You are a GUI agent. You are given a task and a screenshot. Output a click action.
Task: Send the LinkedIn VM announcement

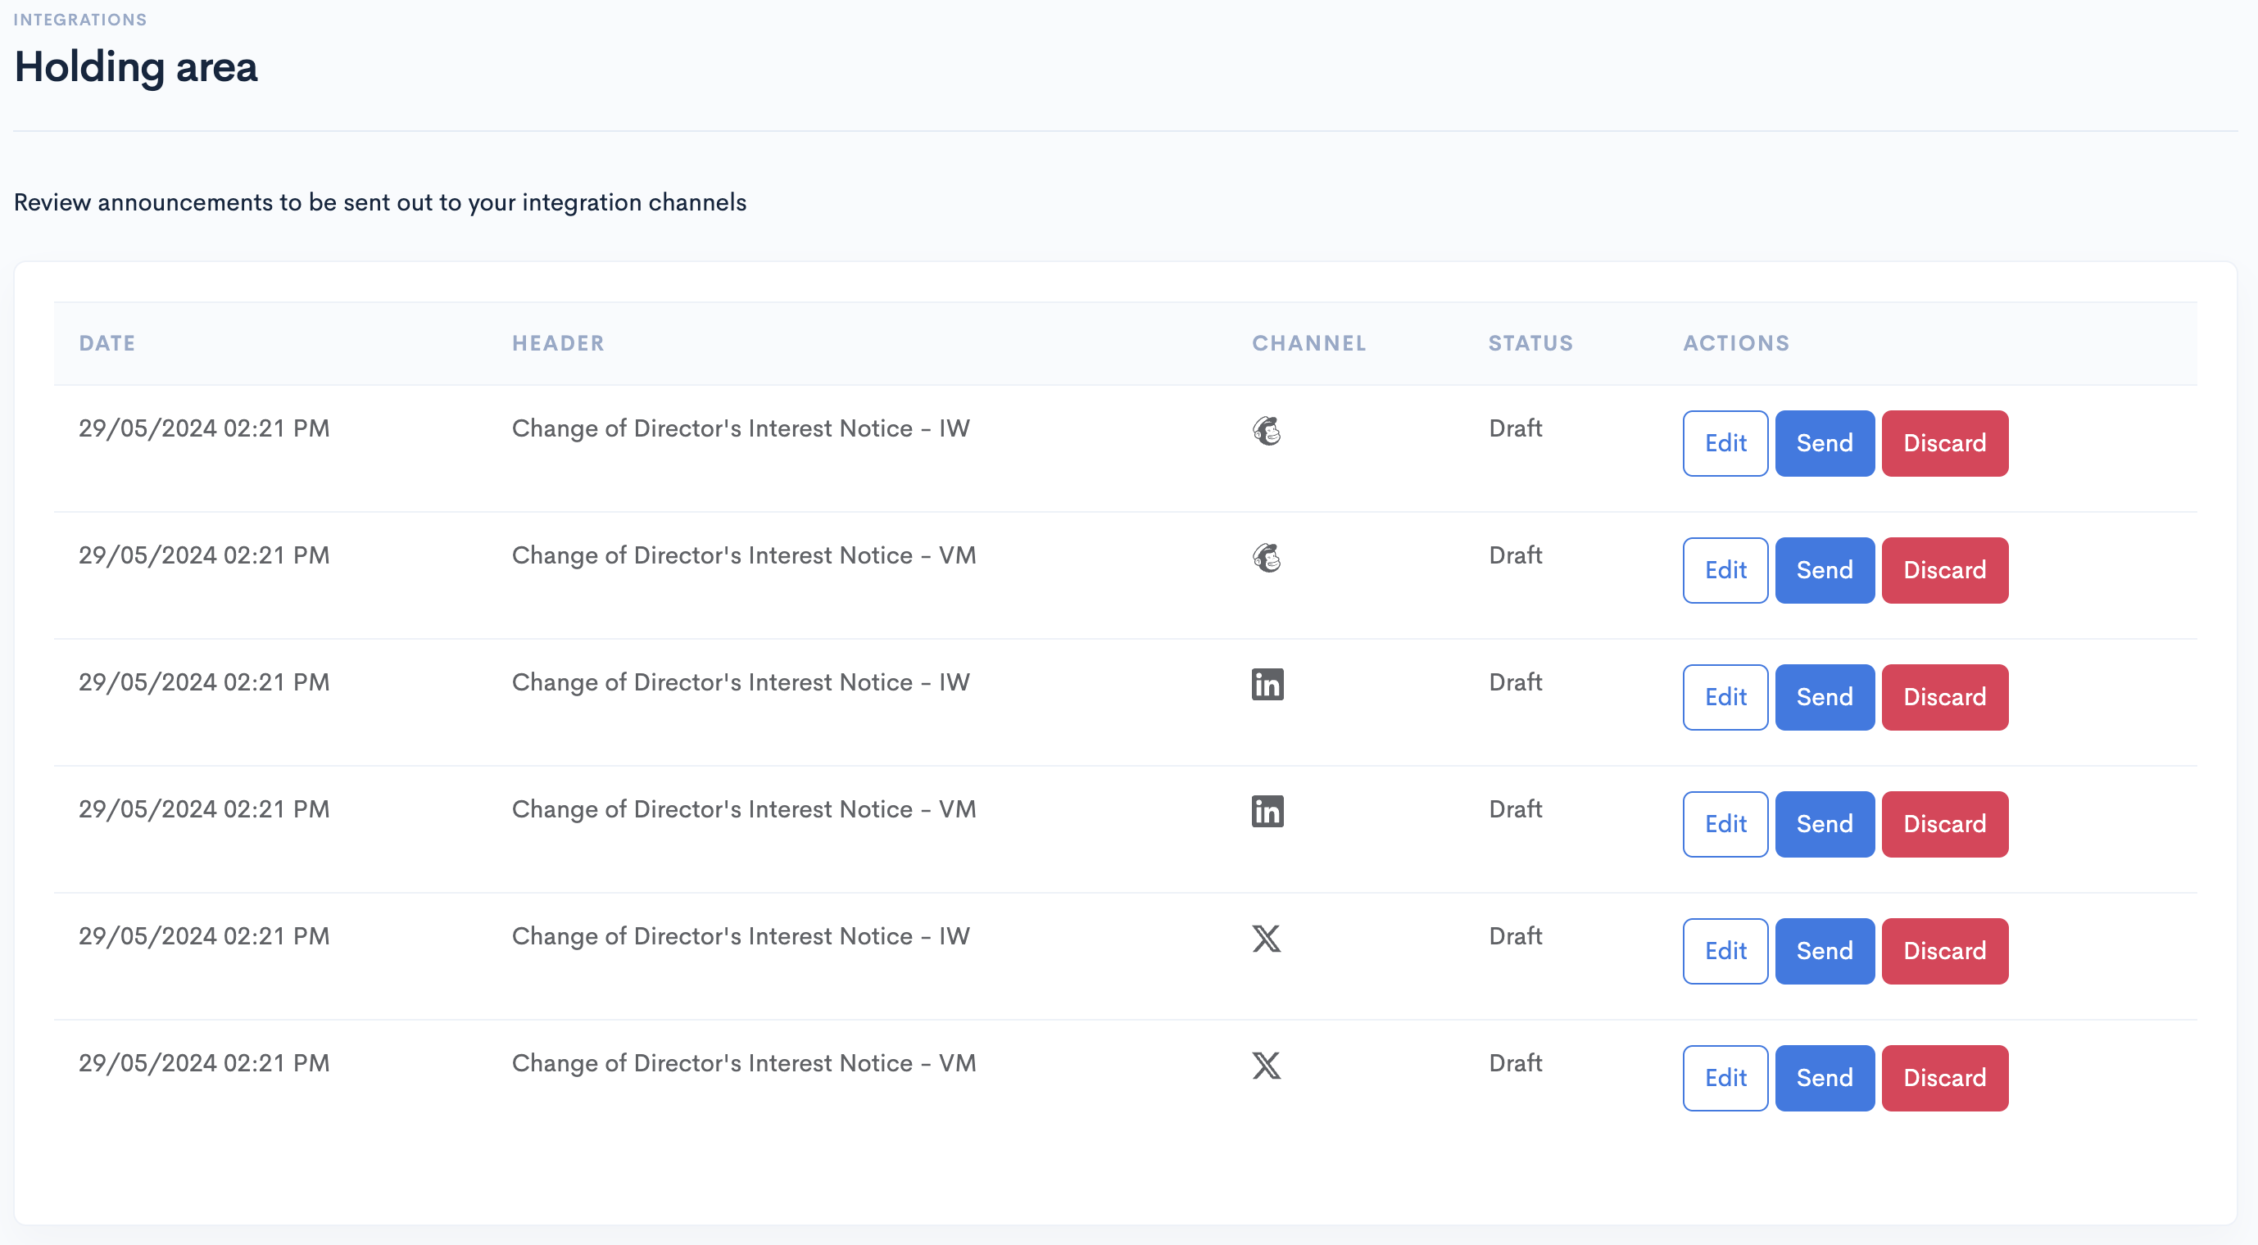pyautogui.click(x=1824, y=825)
